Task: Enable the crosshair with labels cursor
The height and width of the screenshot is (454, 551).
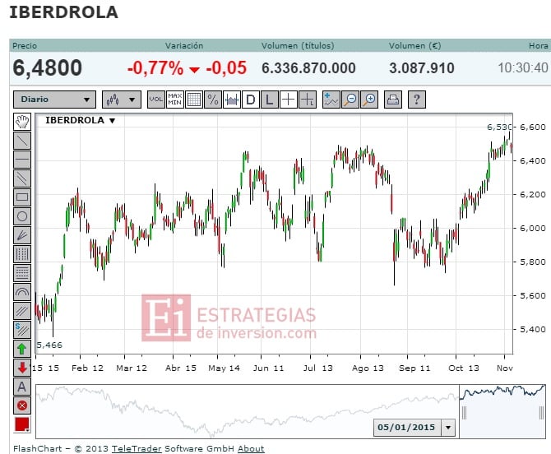Action: [308, 100]
